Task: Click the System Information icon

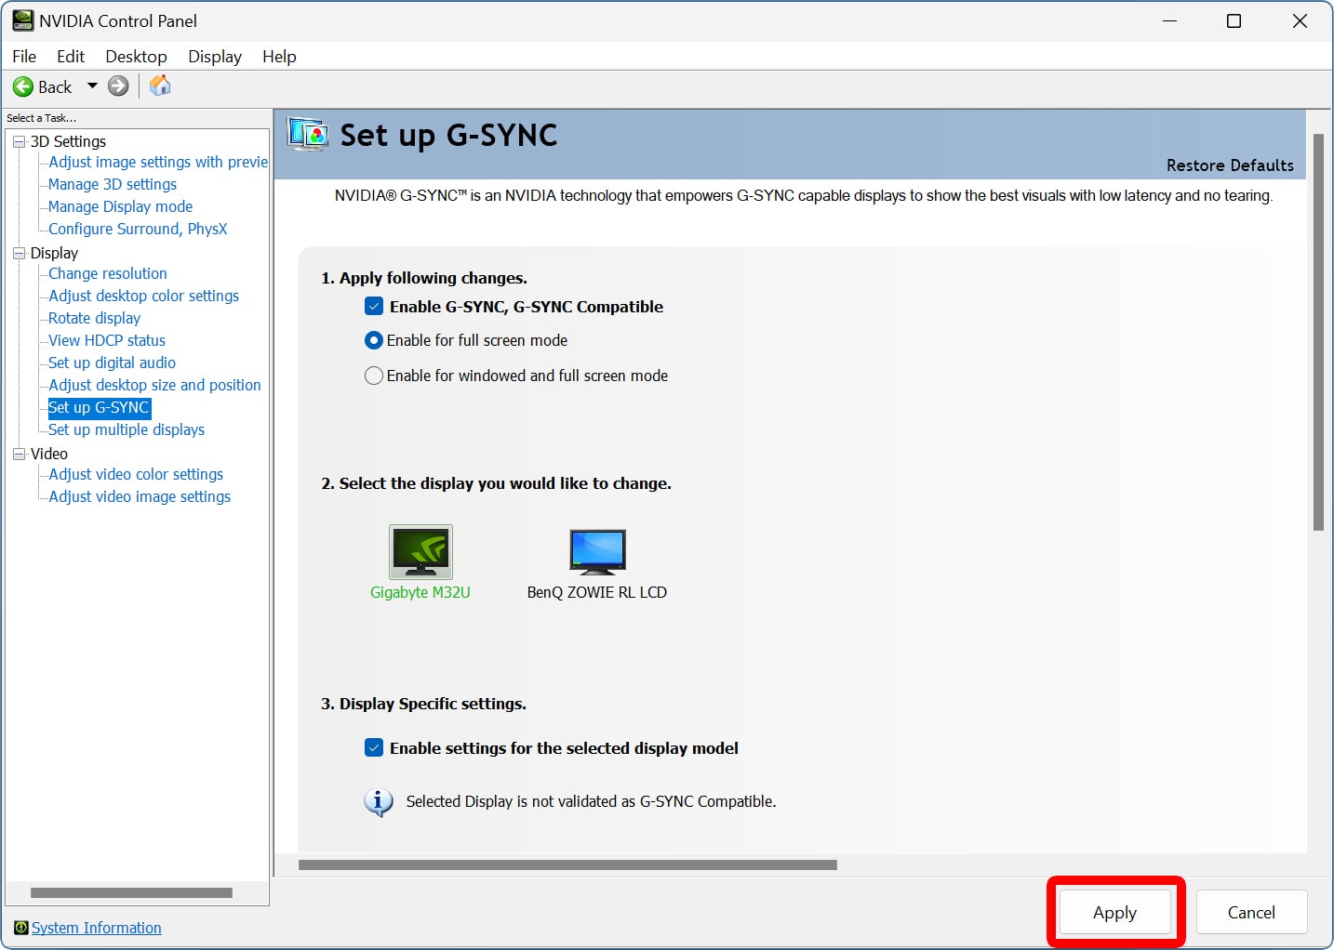Action: 20,928
